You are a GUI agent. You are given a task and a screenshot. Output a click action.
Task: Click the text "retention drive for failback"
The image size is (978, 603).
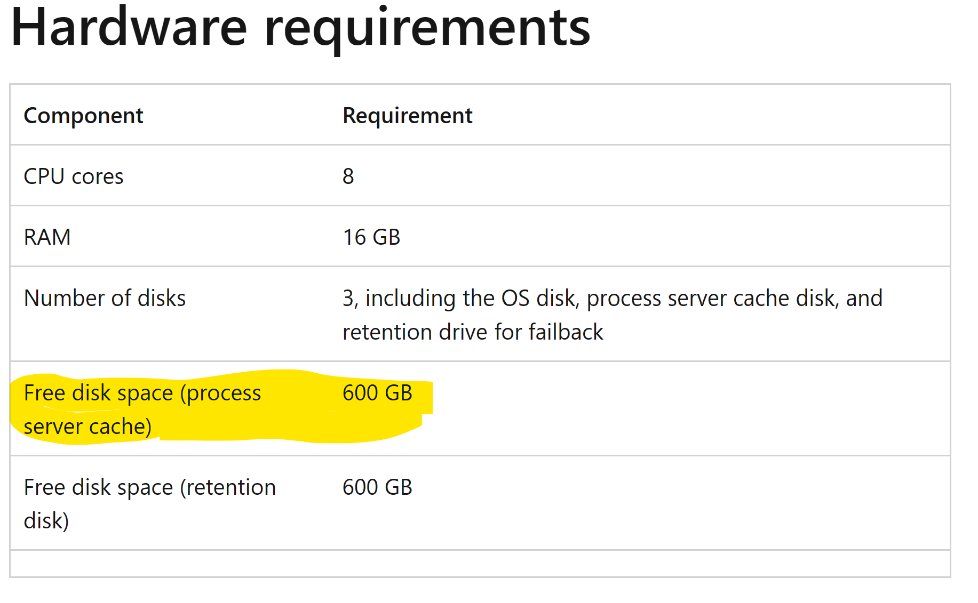pyautogui.click(x=472, y=332)
